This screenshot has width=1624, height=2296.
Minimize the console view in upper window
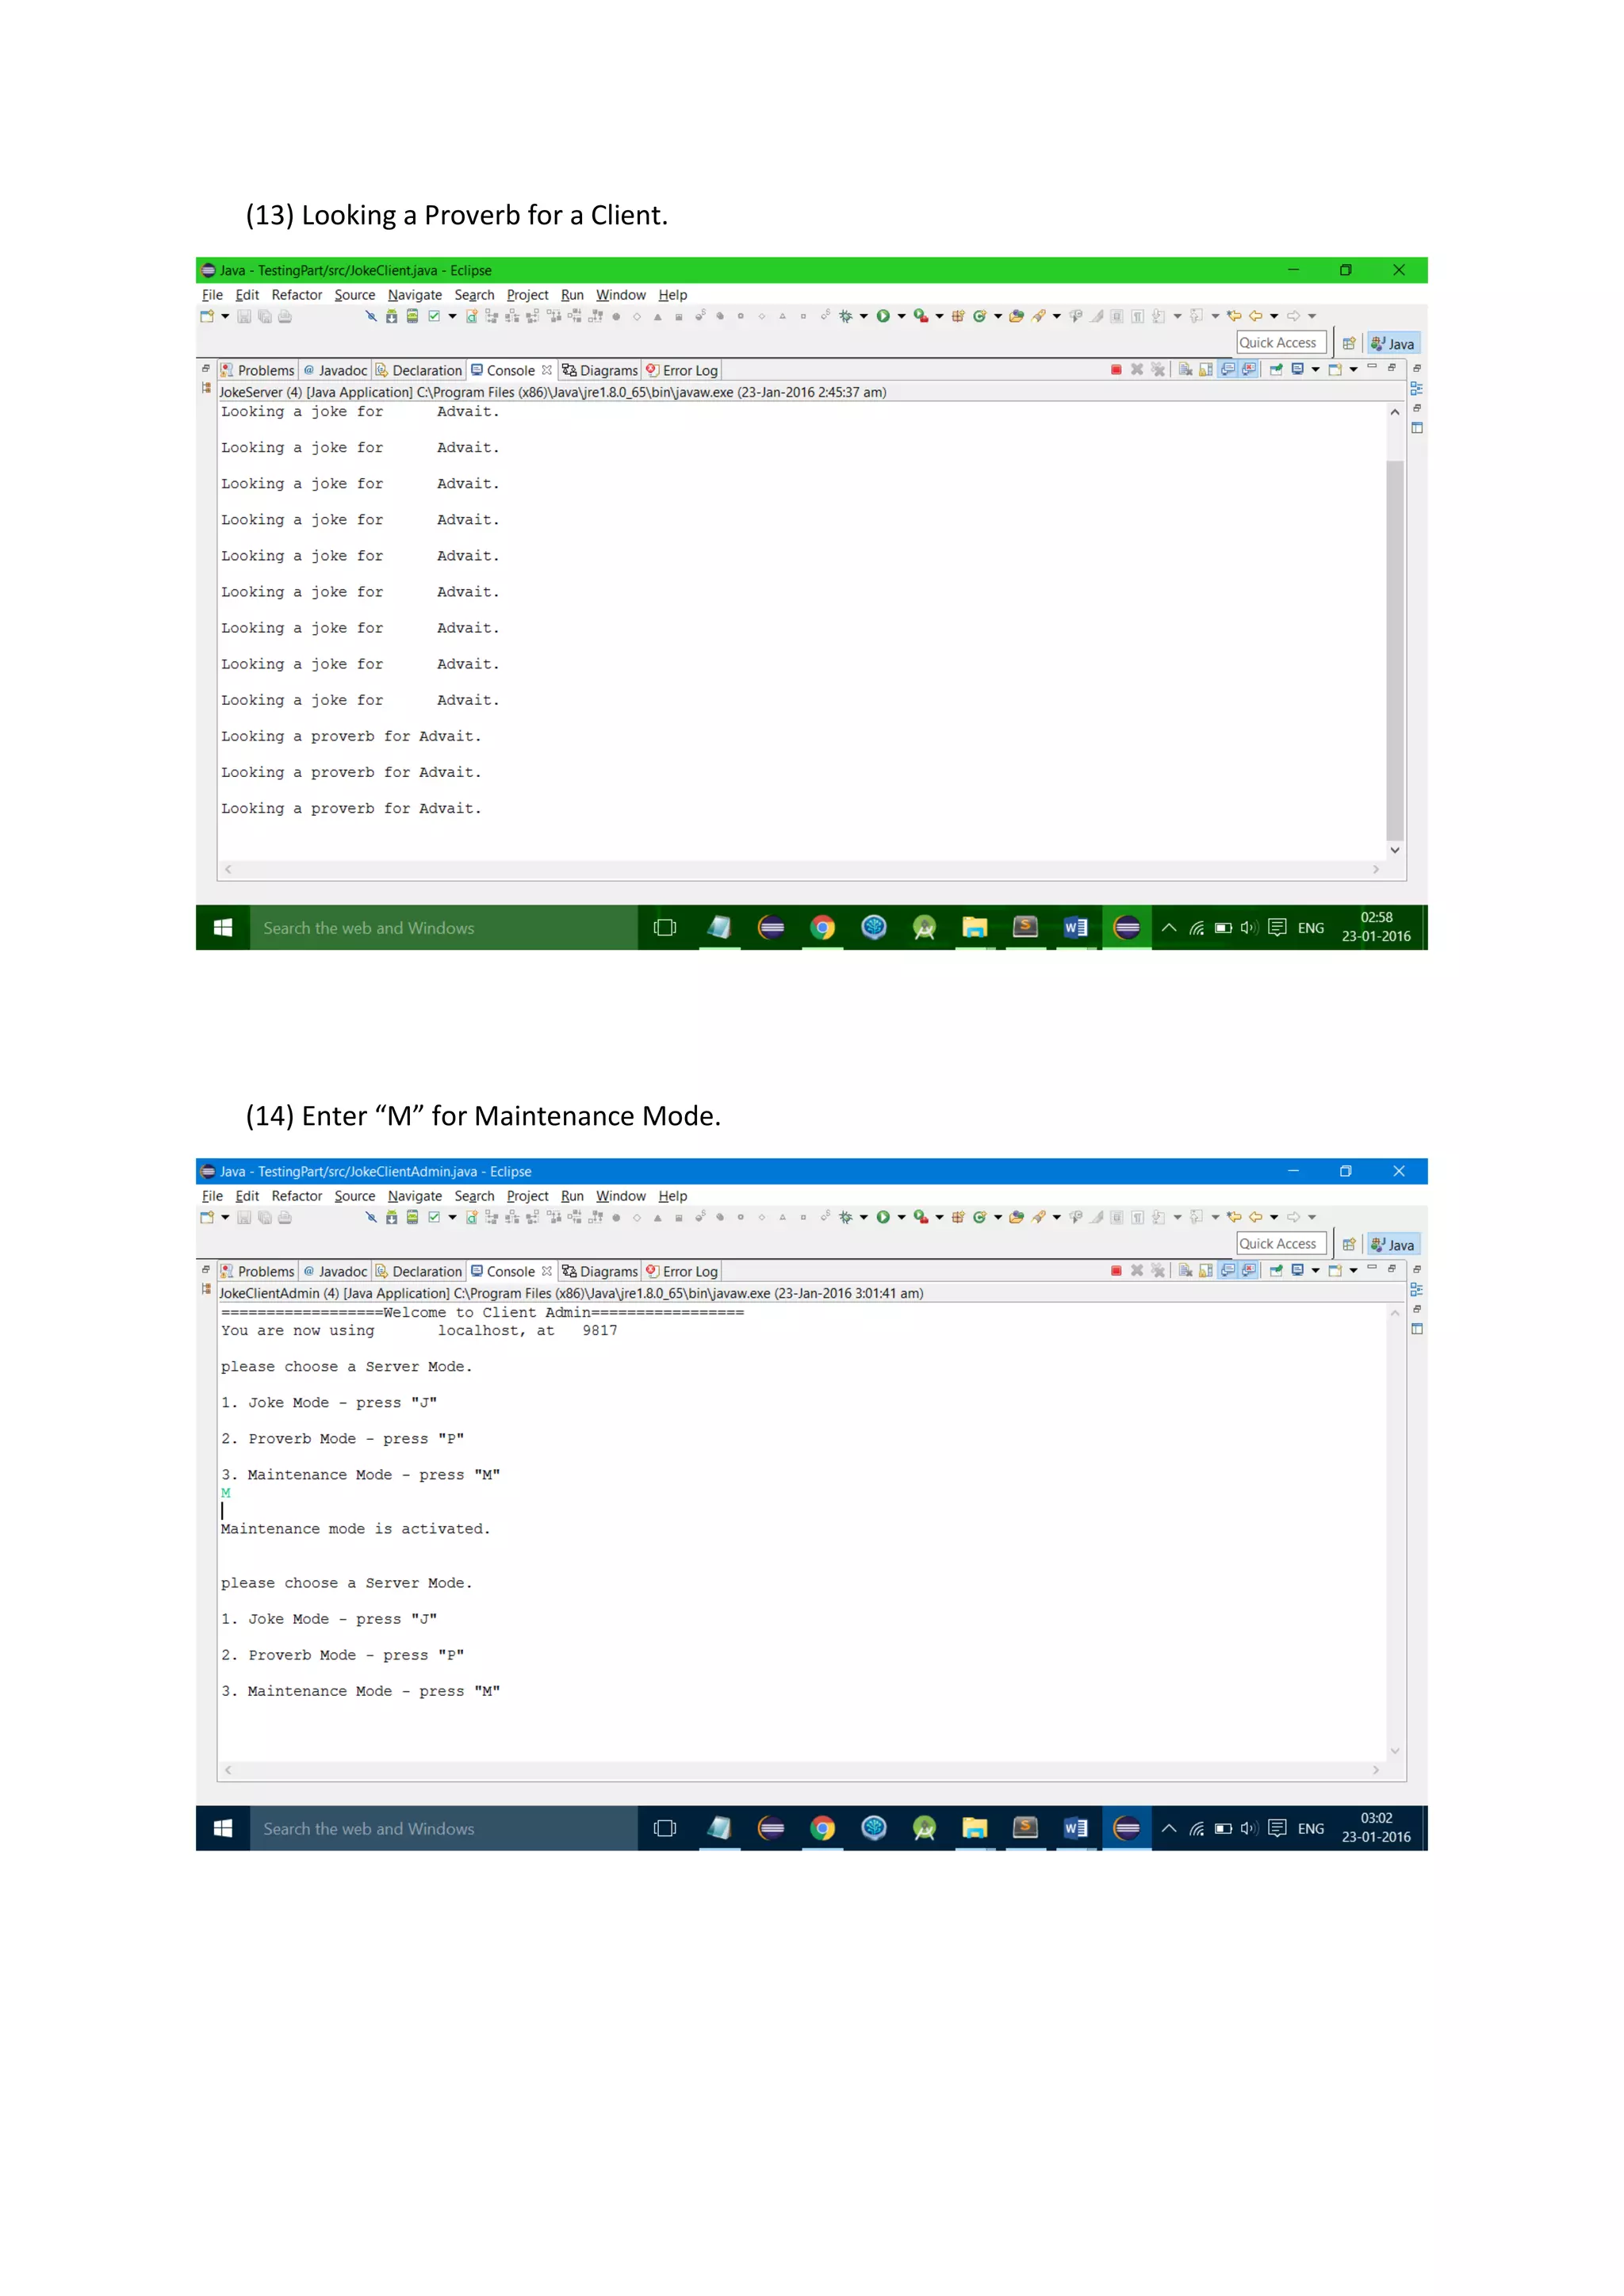pyautogui.click(x=1372, y=368)
